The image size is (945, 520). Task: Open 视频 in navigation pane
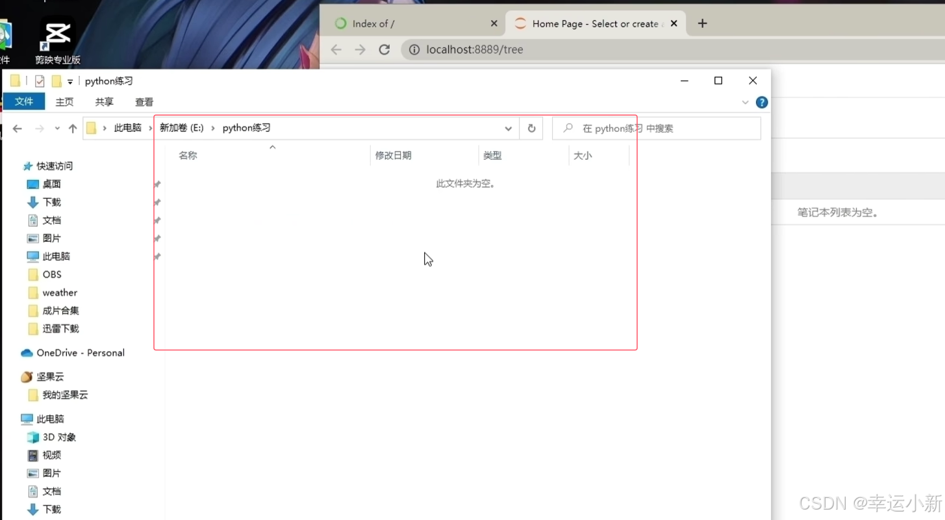click(51, 456)
